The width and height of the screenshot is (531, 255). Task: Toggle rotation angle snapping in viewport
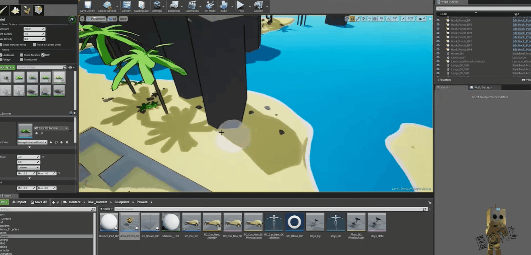(389, 19)
